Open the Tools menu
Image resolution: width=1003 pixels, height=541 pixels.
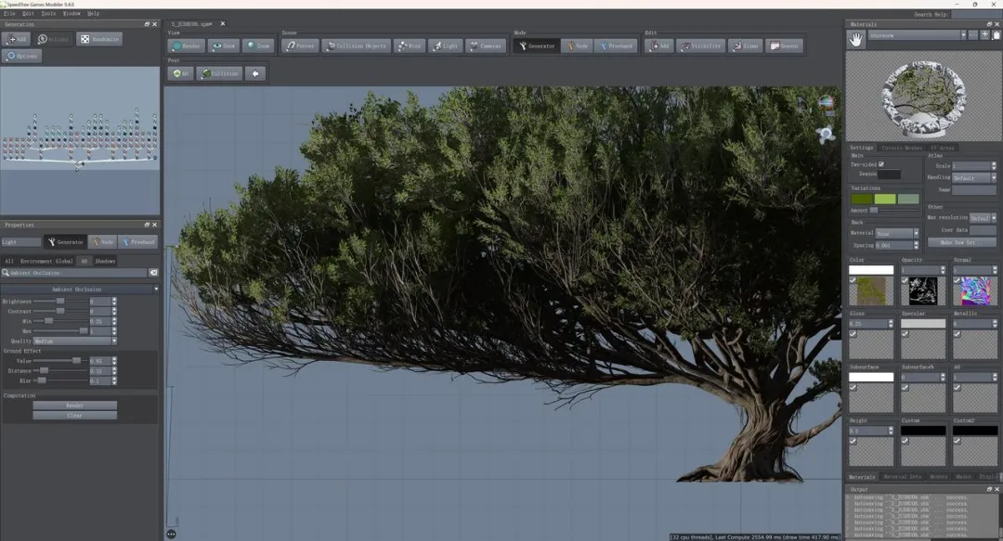click(48, 14)
